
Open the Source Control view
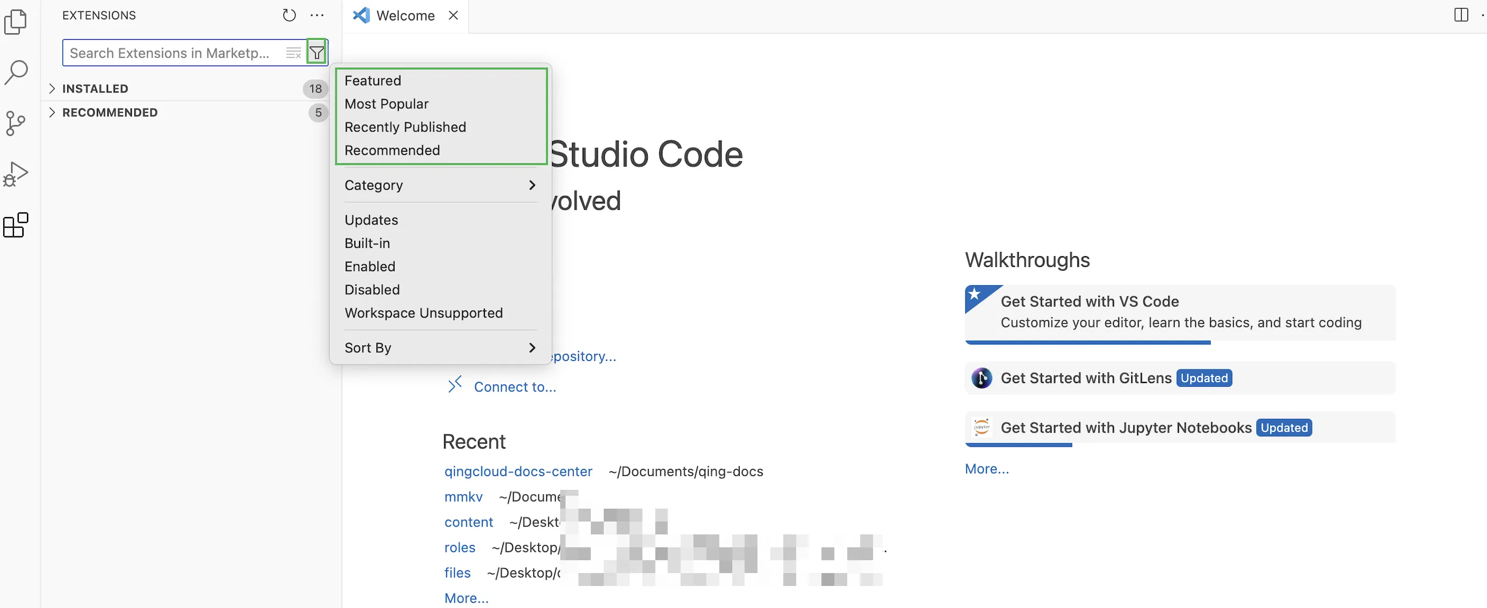pos(16,123)
